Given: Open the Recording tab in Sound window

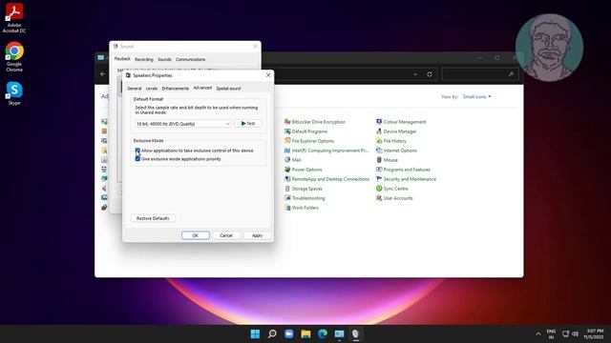Looking at the screenshot, I should 144,59.
